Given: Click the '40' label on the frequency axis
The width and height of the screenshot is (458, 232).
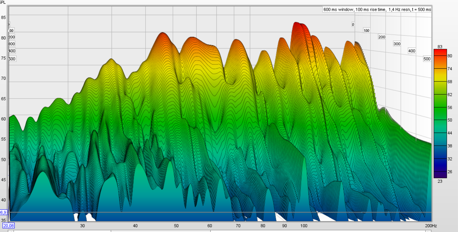Looking at the screenshot, I should [135, 226].
